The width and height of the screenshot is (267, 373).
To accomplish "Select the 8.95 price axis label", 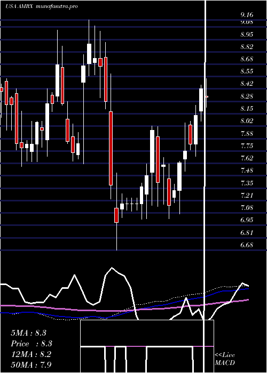I will tap(247, 34).
